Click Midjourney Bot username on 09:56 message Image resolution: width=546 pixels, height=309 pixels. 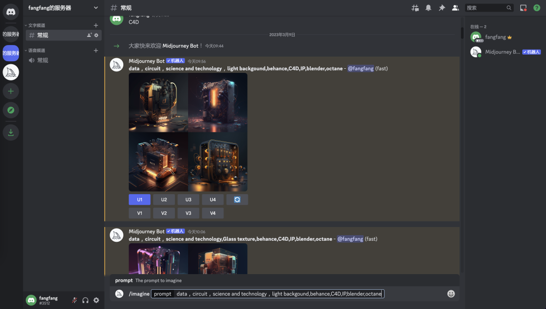coord(147,61)
